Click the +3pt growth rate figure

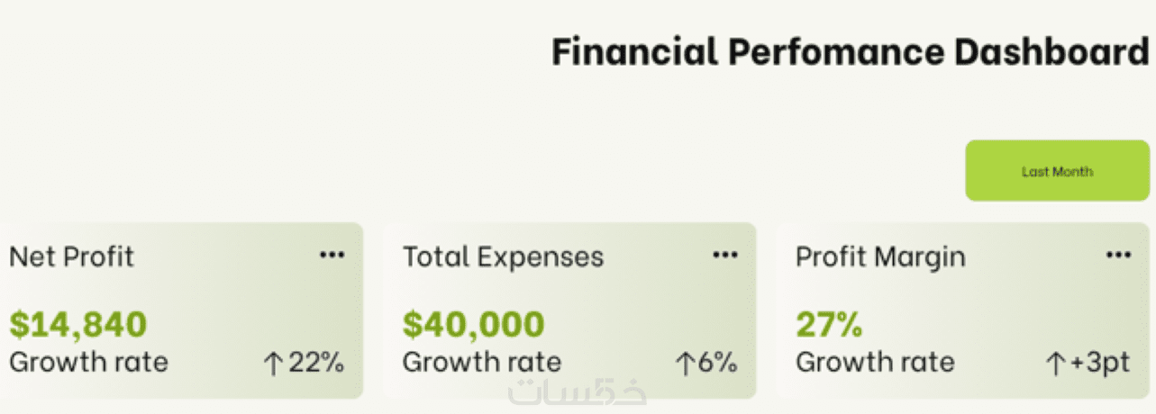pyautogui.click(x=1100, y=364)
